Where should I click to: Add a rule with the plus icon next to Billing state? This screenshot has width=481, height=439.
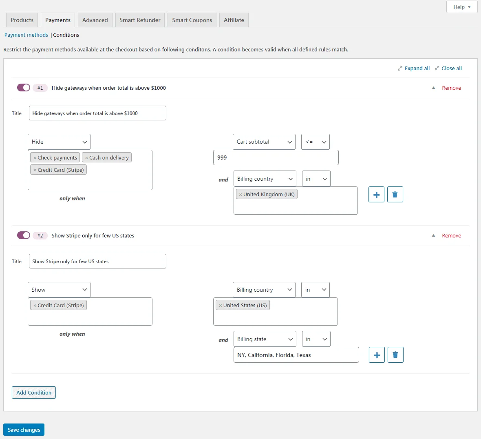[x=377, y=355]
